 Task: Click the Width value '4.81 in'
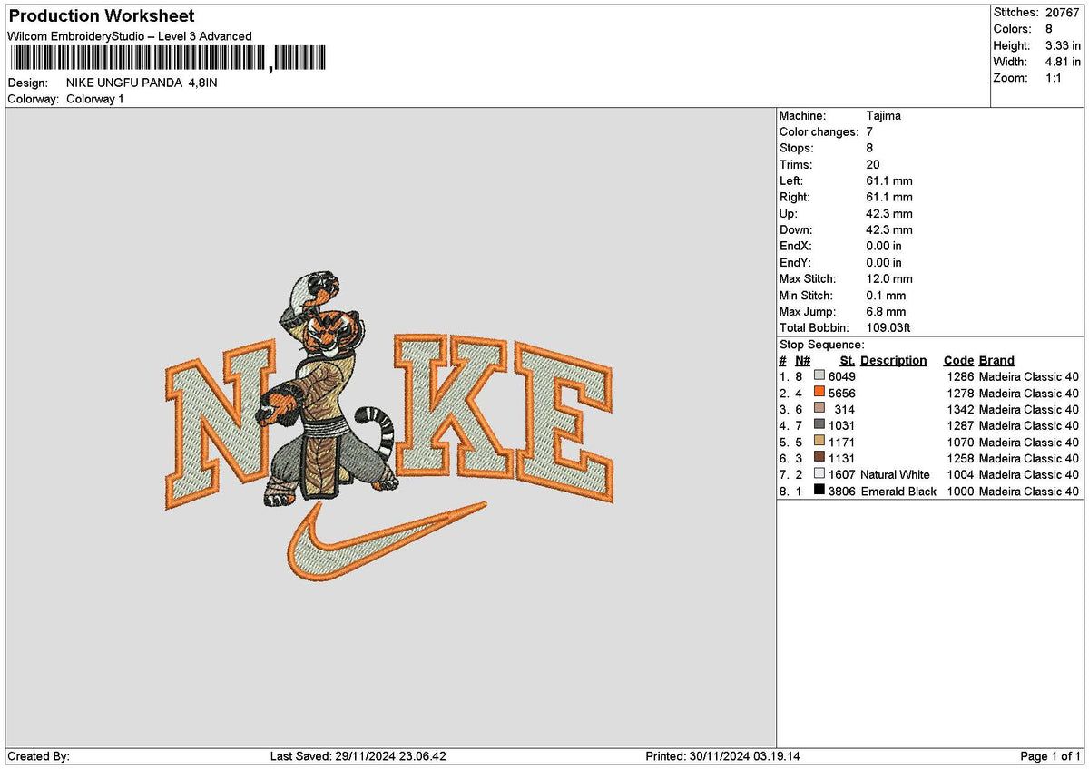pos(1062,62)
